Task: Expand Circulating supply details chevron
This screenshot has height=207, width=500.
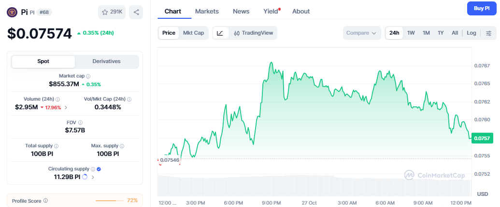Action: 93,177
